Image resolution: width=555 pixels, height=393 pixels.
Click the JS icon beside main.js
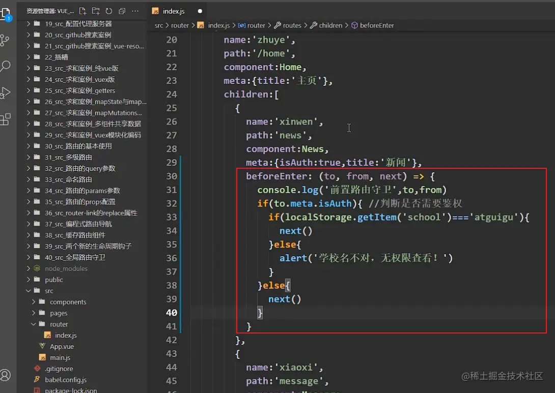[42, 357]
